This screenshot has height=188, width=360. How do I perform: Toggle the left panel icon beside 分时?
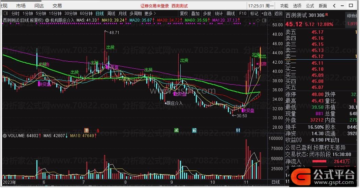coord(6,13)
